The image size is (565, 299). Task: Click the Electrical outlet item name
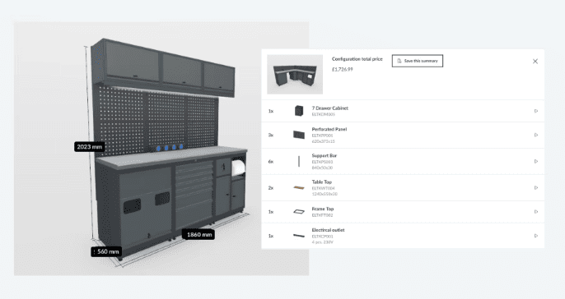click(328, 230)
